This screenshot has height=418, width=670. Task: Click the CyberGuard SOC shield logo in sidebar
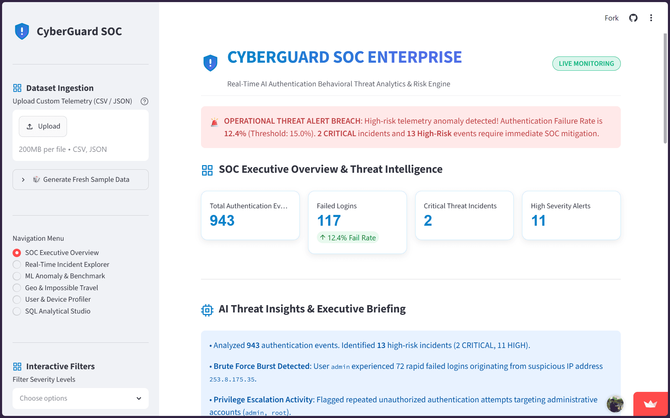[x=22, y=31]
